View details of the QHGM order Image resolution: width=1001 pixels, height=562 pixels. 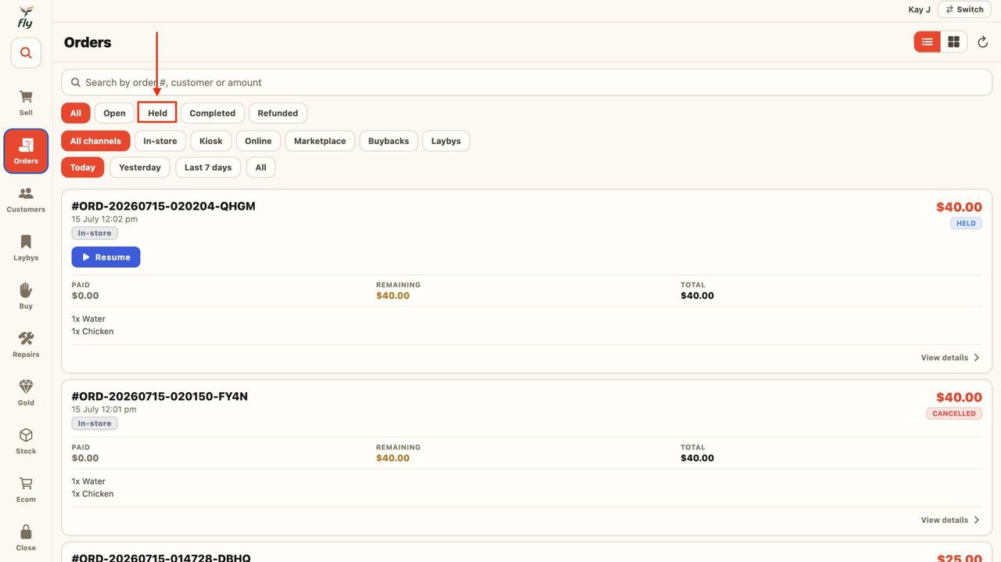click(x=950, y=358)
